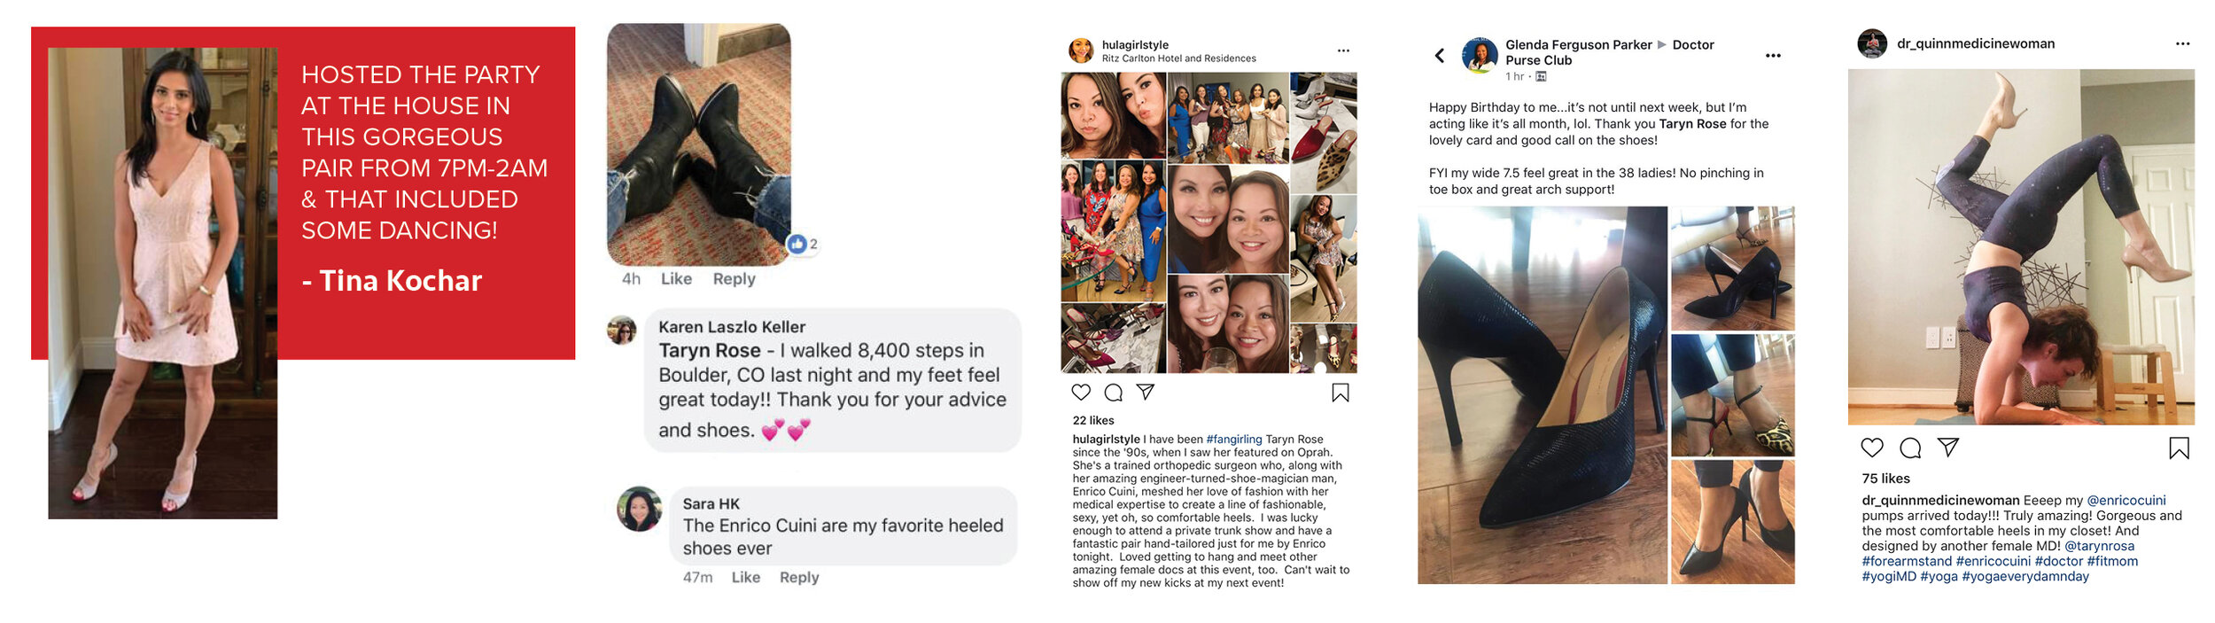Open the Doctor Purse Club group link
This screenshot has height=623, width=2215.
point(1610,52)
